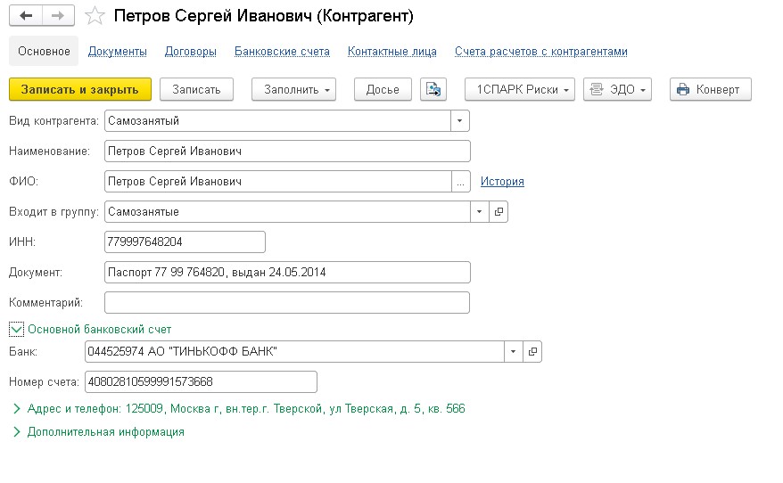Click the document exchange icon next to Досье
This screenshot has height=483, width=783.
pyautogui.click(x=433, y=89)
